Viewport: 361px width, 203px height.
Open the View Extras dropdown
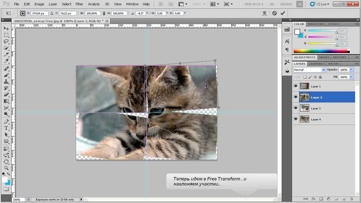(183, 4)
